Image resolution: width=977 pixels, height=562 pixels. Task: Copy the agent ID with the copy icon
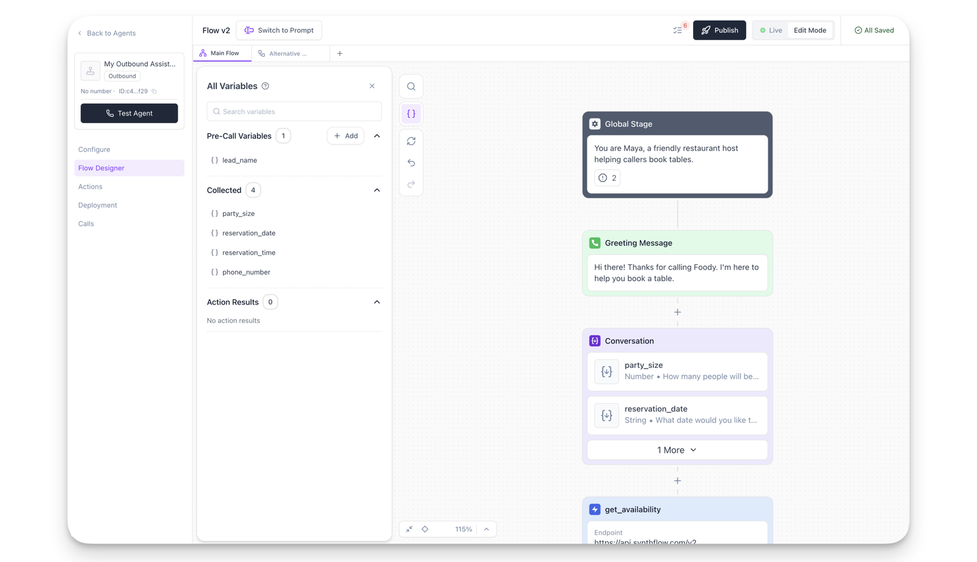point(154,91)
